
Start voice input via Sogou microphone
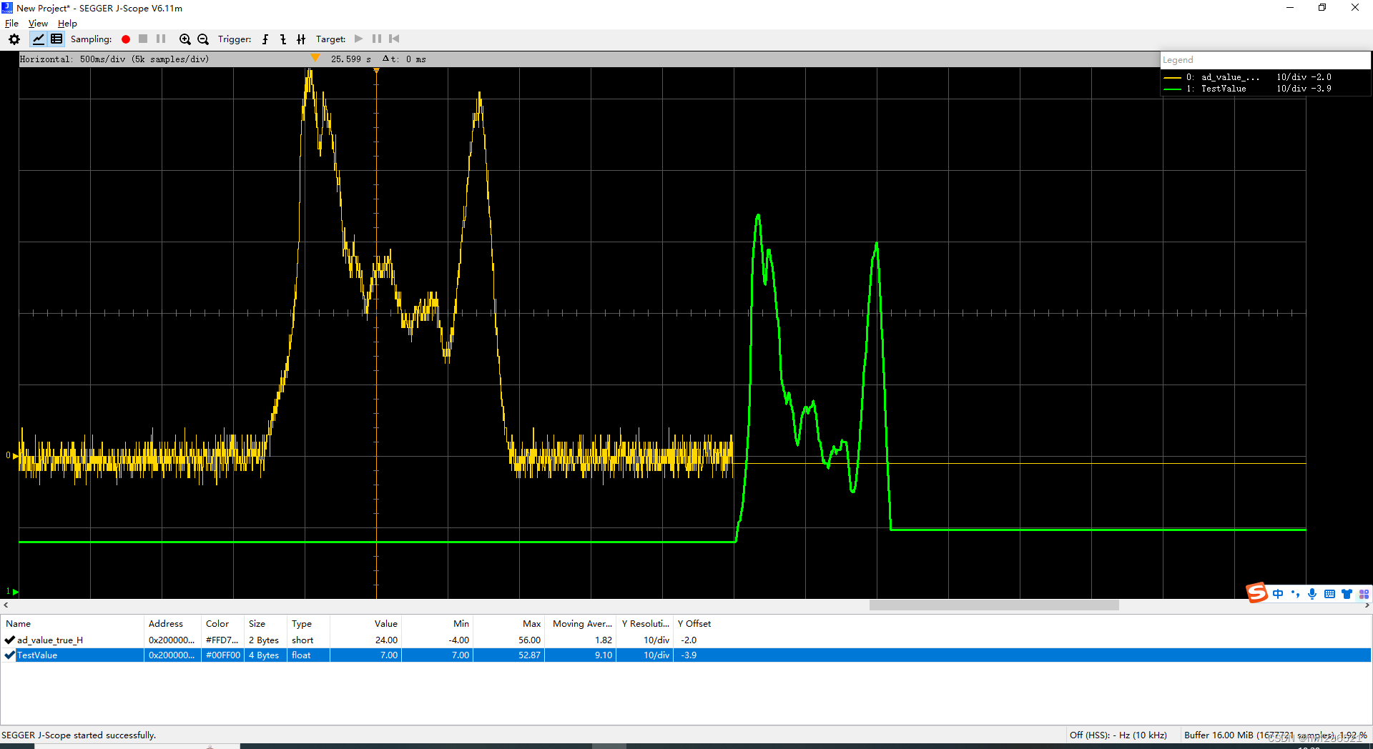(1312, 594)
